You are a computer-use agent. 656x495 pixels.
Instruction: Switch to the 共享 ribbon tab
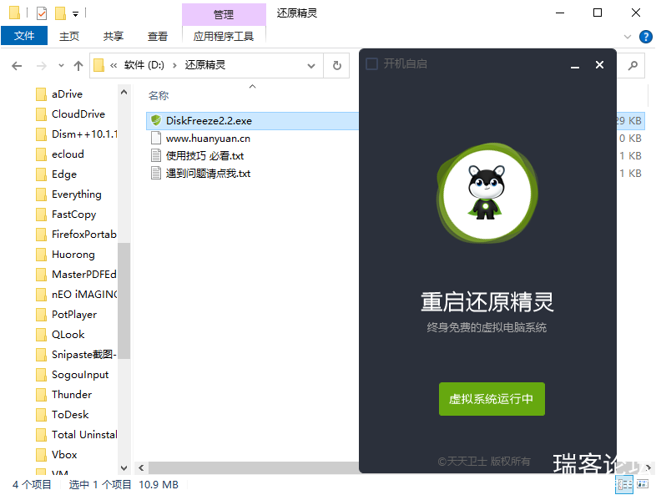[114, 37]
